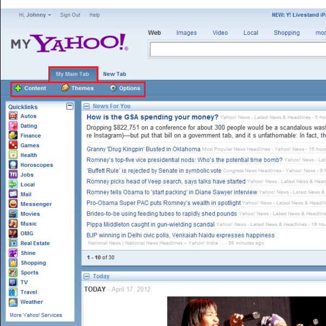This screenshot has width=326, height=326.
Task: Switch to My Main Tab
Action: pyautogui.click(x=72, y=74)
